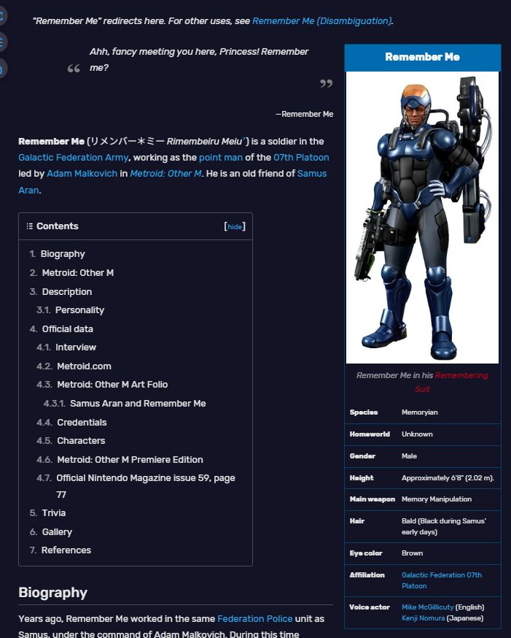
Task: Click the Remember Me infobox title
Action: (423, 57)
